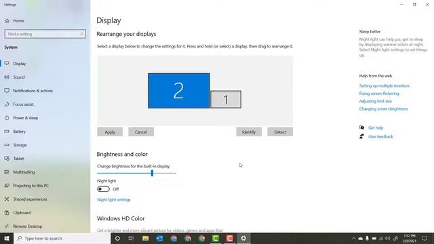Viewport: 434px width, 244px height.
Task: Open Multitasking settings
Action: 24,172
